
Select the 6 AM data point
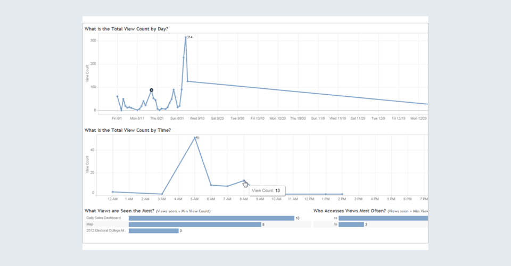211,185
